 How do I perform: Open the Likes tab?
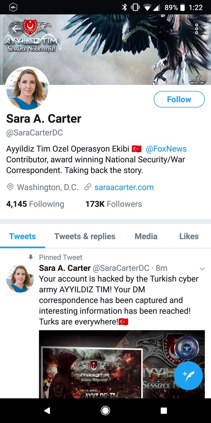189,236
